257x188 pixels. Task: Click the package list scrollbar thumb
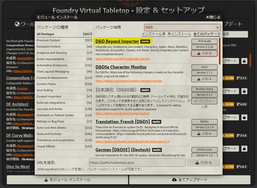(x=220, y=51)
